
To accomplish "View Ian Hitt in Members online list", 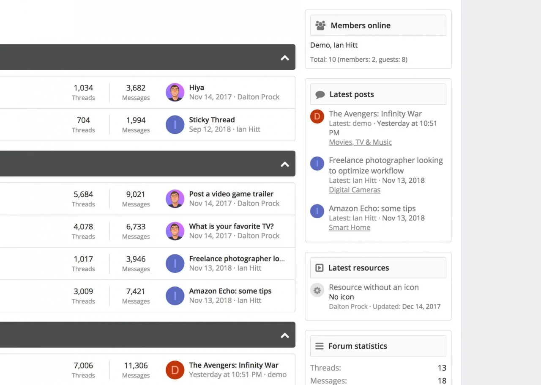I will click(346, 45).
